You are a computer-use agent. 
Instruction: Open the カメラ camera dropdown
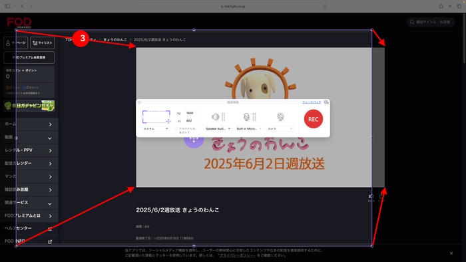[x=280, y=129]
